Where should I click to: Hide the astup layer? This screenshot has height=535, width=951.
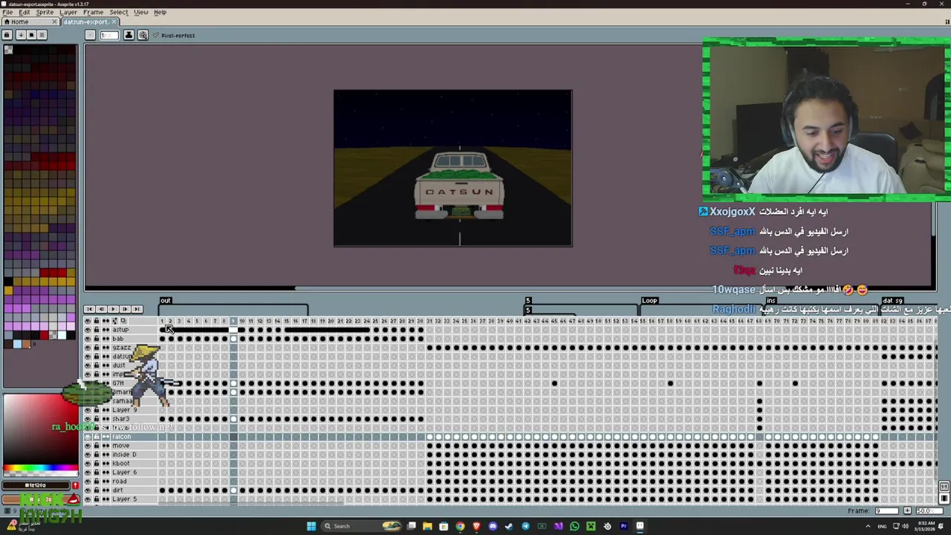(88, 330)
